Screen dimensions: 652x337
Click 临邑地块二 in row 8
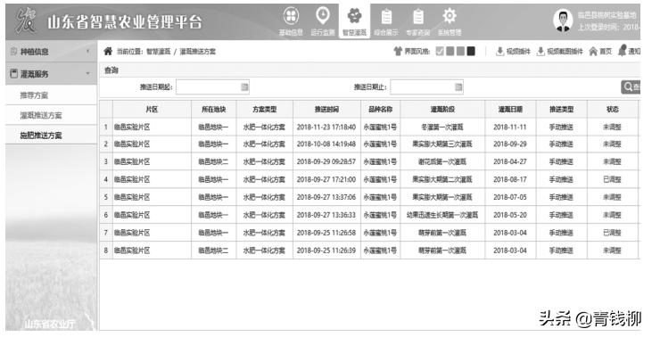coord(213,251)
